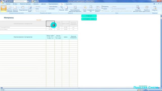
Task: Expand Перейти в другое окно dropdown
Action: click(x=147, y=9)
